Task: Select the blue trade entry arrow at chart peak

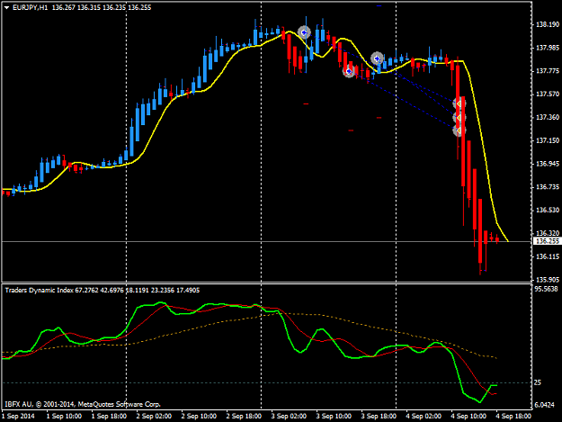Action: tap(304, 32)
